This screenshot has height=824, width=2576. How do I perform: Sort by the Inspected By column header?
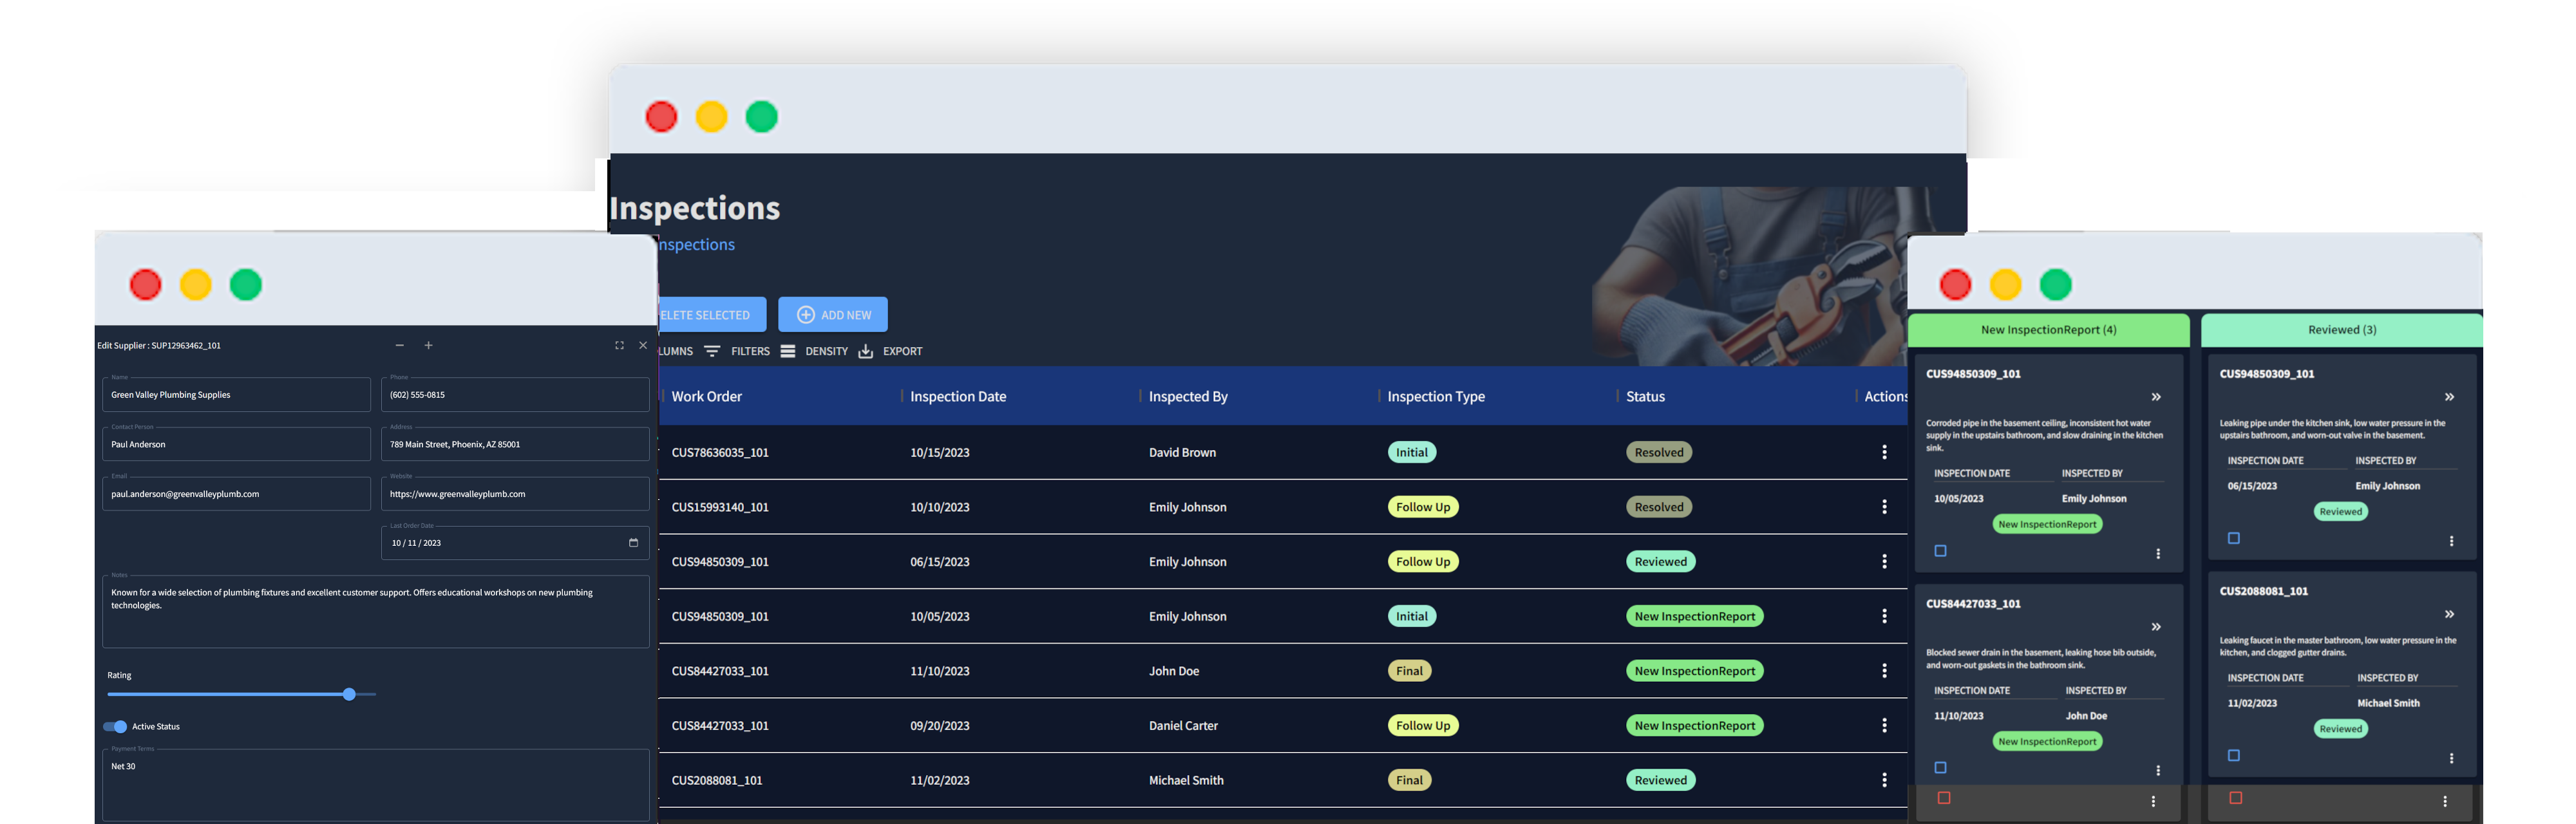[1188, 397]
